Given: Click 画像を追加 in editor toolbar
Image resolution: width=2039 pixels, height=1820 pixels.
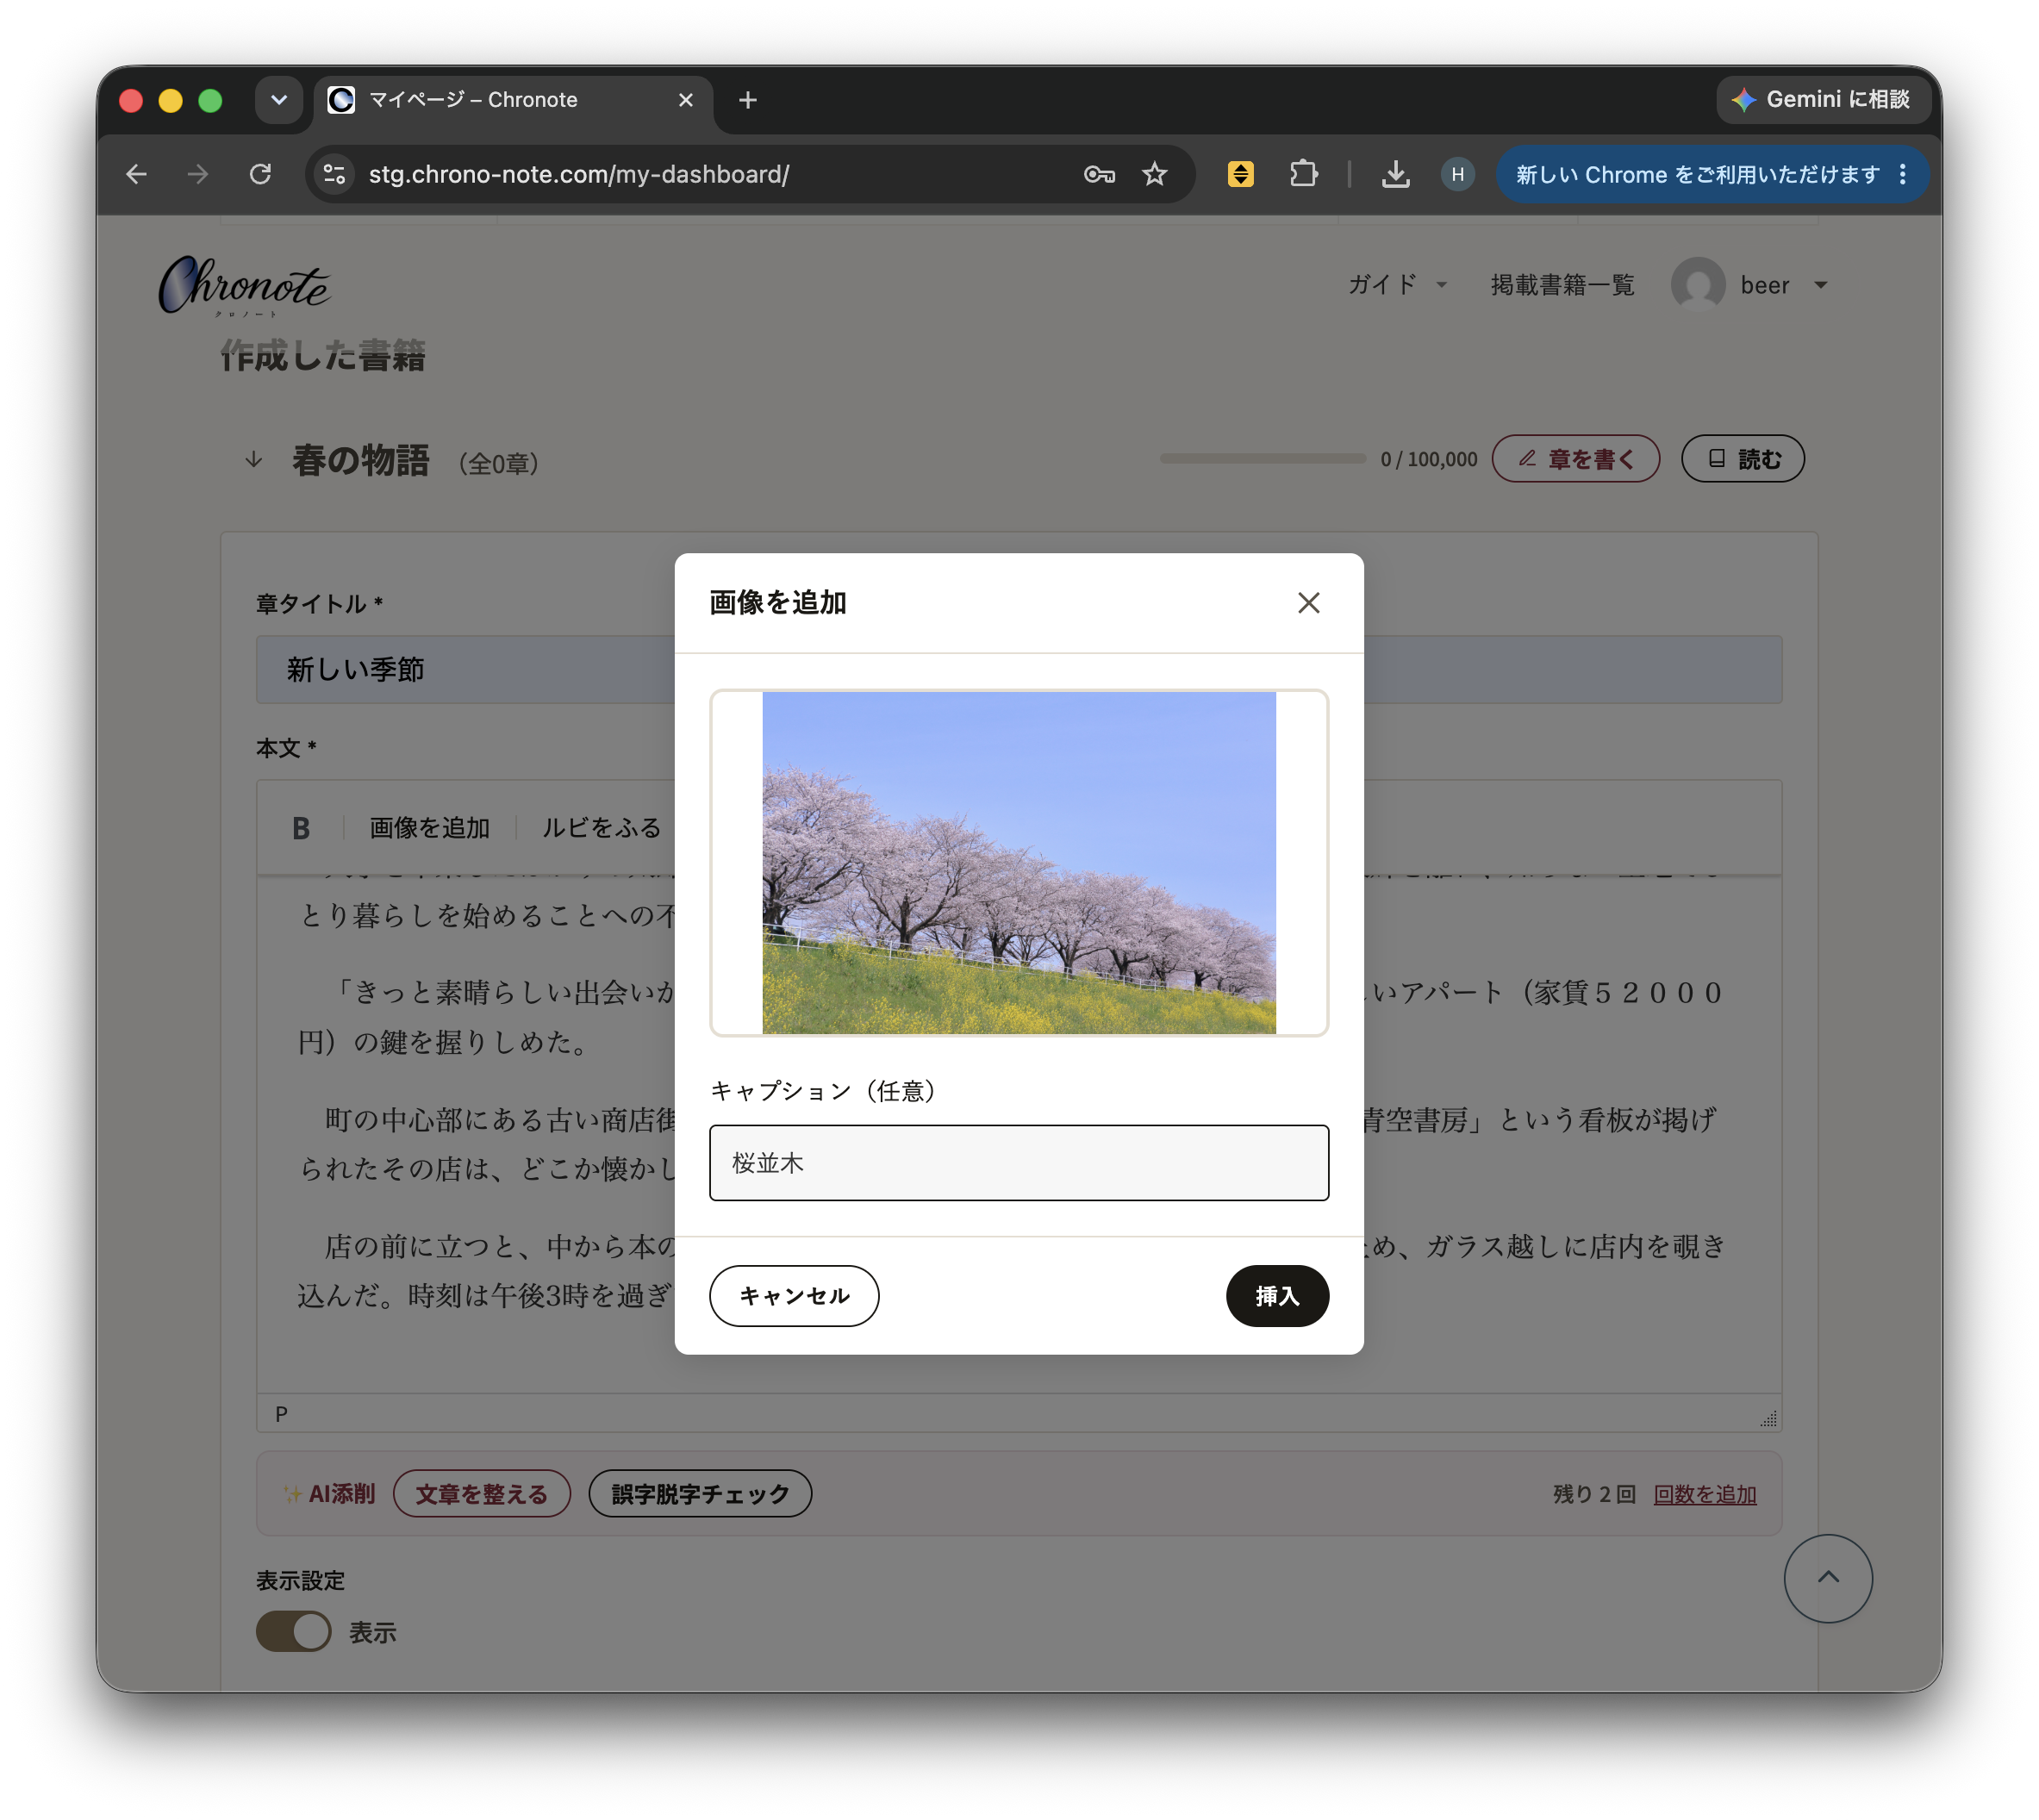Looking at the screenshot, I should click(x=429, y=828).
